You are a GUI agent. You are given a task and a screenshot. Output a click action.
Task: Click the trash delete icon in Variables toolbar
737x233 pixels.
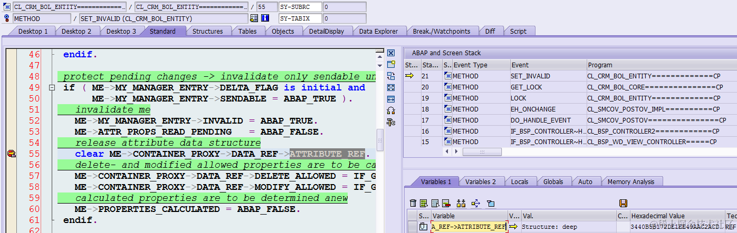coord(413,203)
